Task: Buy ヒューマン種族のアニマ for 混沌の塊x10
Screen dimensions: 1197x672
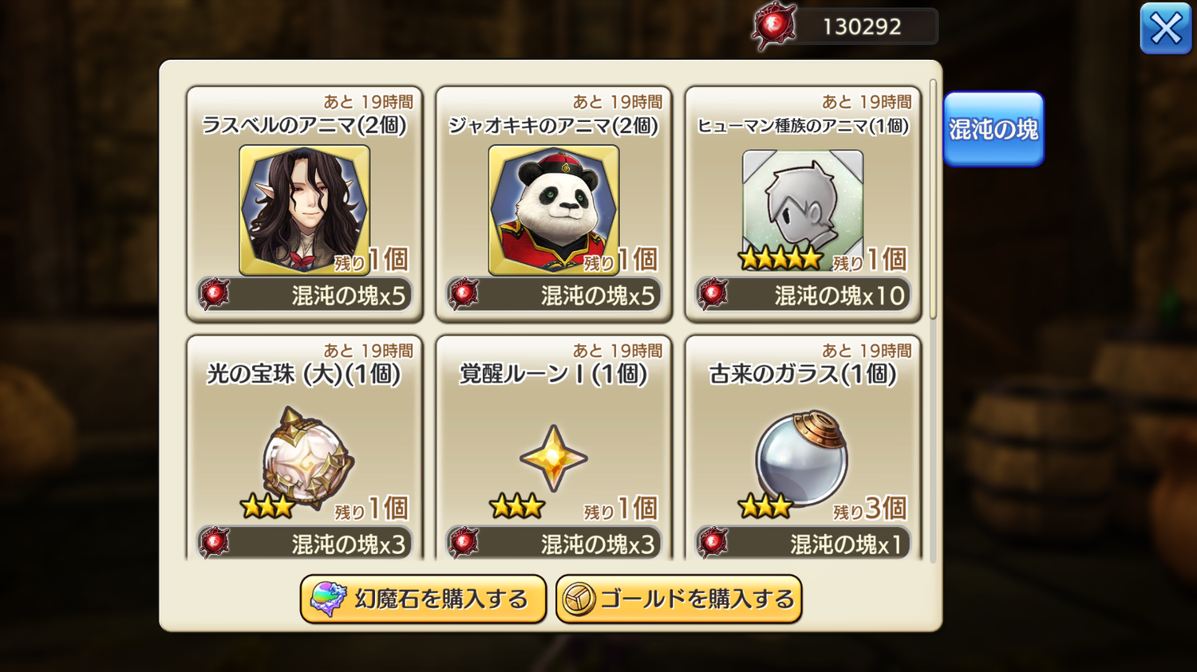Action: click(x=802, y=295)
